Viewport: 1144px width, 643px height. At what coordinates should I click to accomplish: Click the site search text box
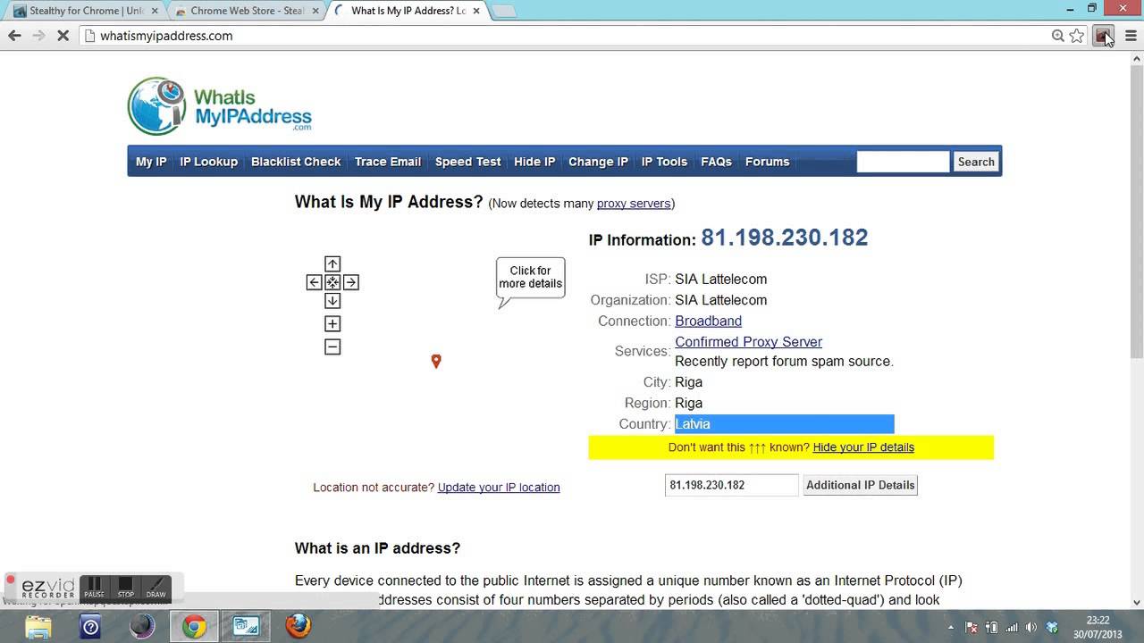(x=903, y=162)
